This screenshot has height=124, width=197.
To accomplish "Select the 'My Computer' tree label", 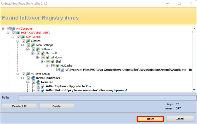I will pyautogui.click(x=25, y=28).
